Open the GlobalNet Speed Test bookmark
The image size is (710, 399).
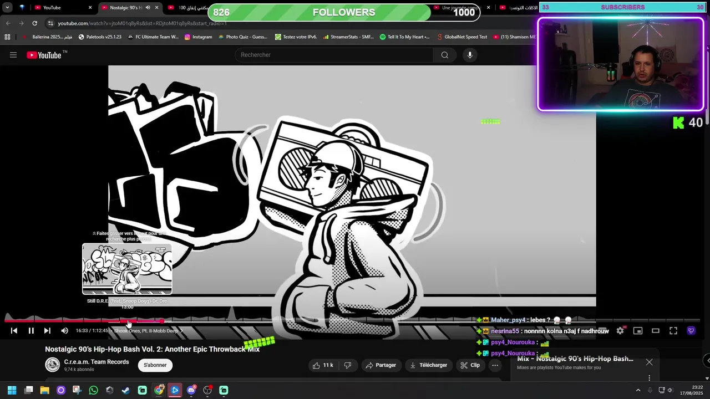(462, 37)
